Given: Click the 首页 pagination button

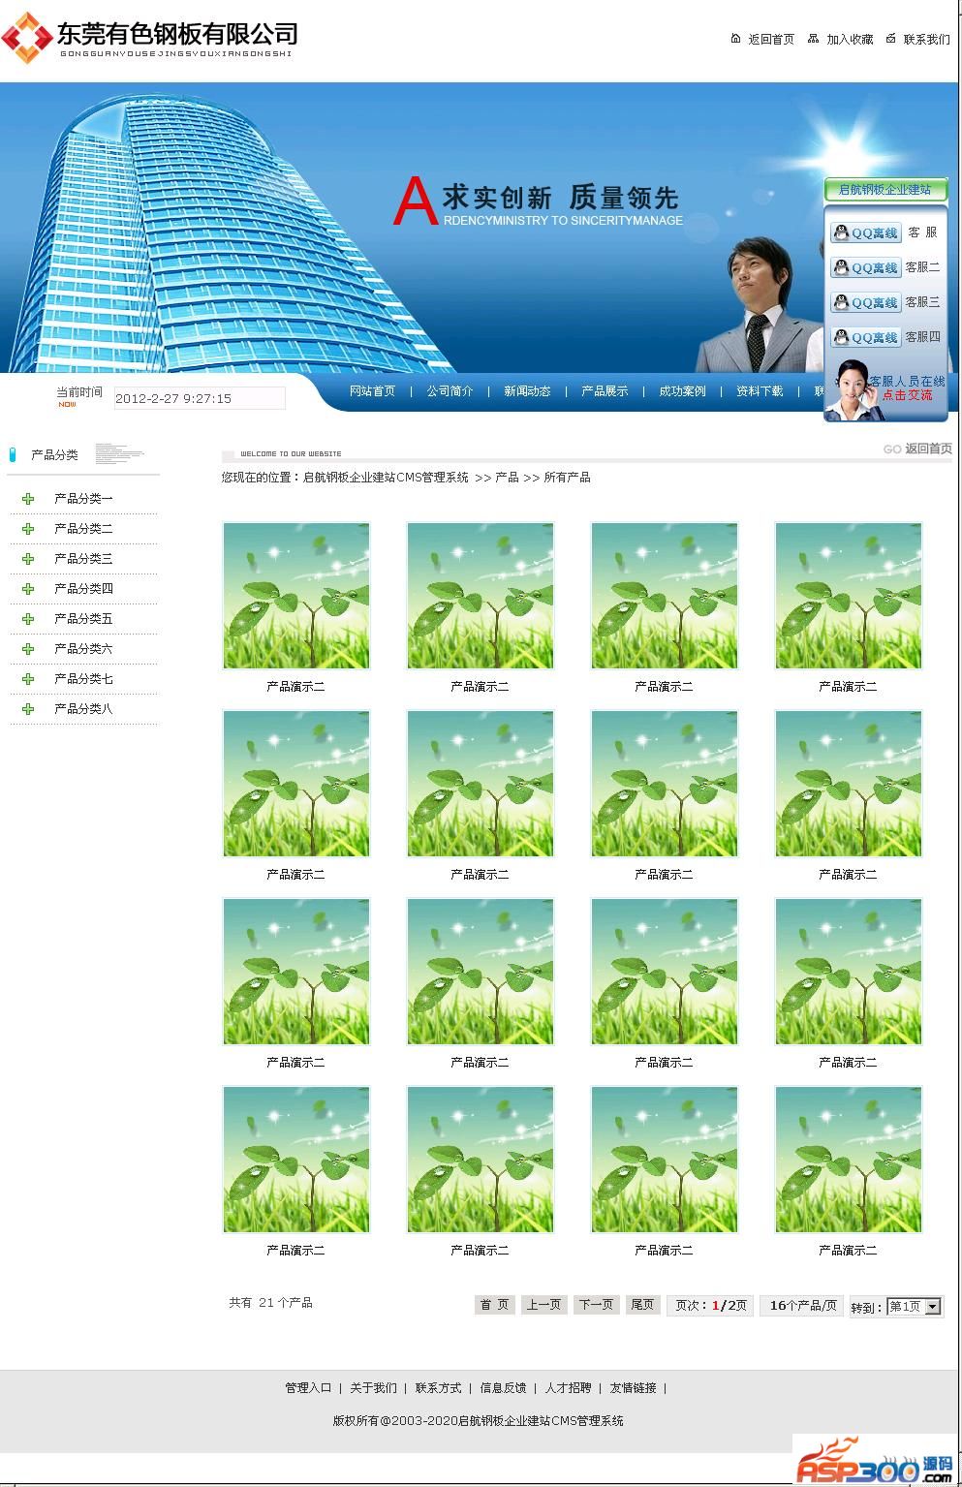Looking at the screenshot, I should tap(494, 1305).
